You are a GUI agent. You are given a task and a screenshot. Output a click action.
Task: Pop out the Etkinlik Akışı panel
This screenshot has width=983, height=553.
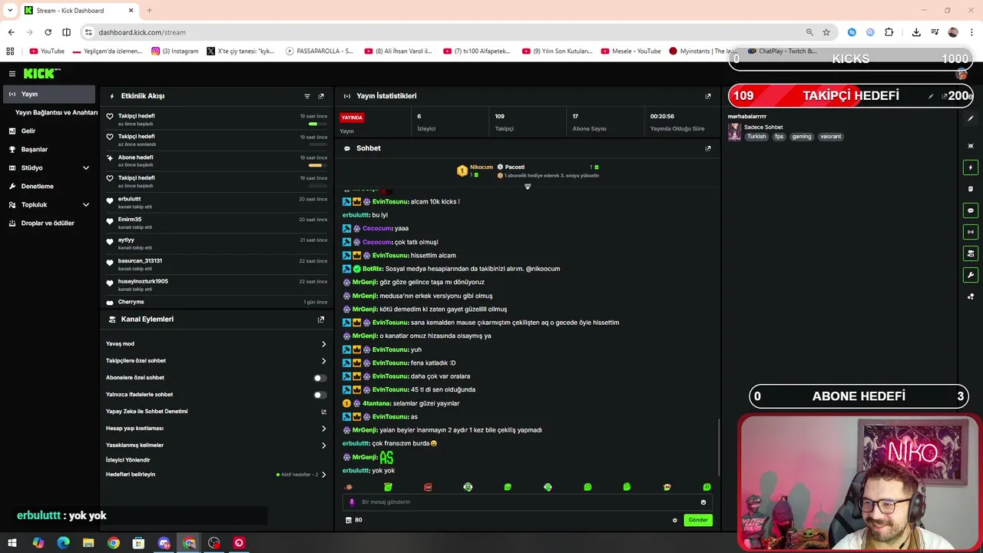(321, 96)
